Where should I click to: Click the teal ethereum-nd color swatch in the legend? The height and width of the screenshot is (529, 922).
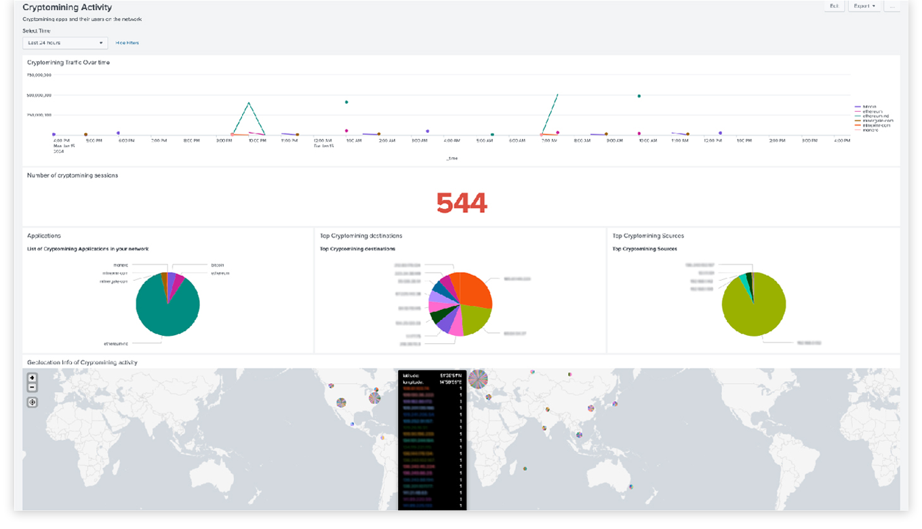coord(858,116)
